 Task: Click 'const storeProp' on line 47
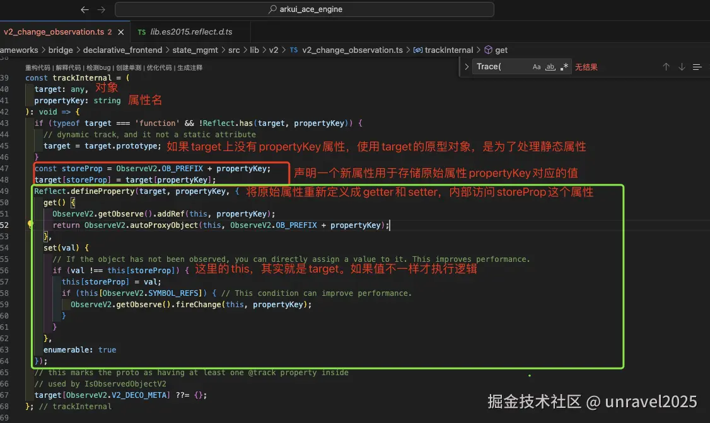68,169
